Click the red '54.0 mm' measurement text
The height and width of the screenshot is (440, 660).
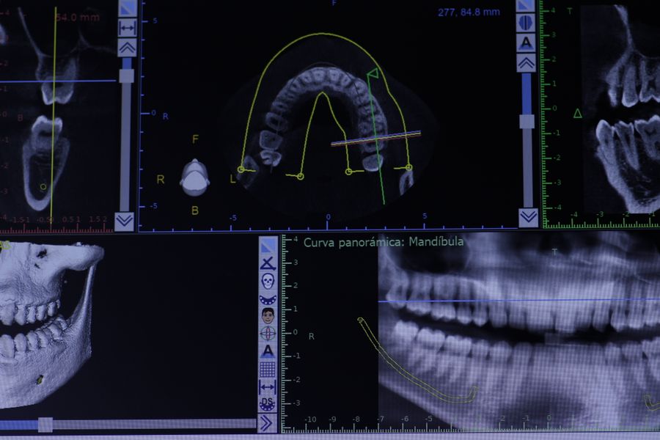[78, 18]
